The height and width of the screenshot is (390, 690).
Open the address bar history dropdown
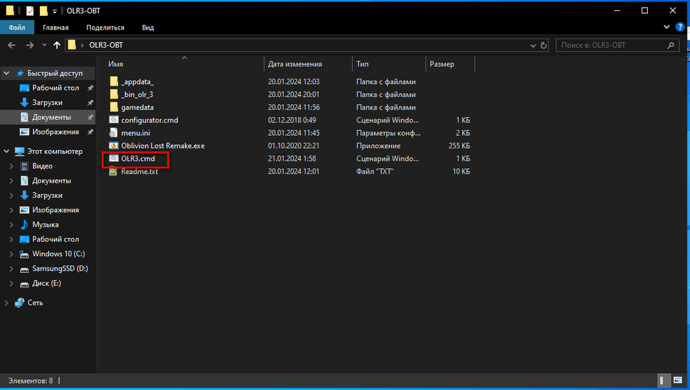click(x=533, y=45)
